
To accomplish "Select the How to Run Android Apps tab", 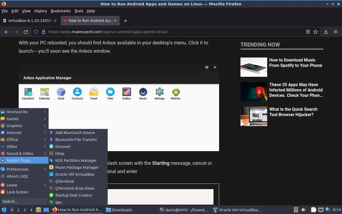I will coord(90,21).
